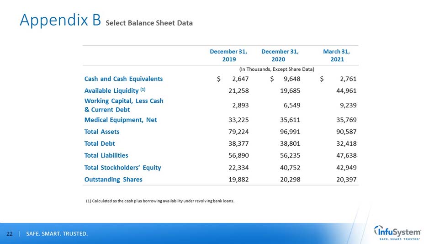Click the March 31, 2021 column header

pos(339,56)
